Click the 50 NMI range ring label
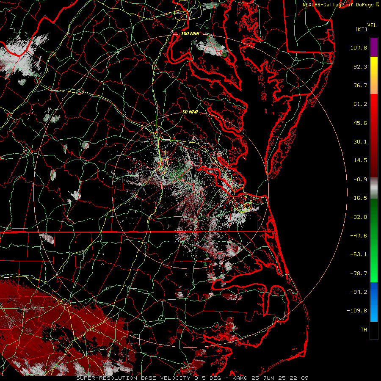Screen dimensions: 381x381 pyautogui.click(x=190, y=112)
